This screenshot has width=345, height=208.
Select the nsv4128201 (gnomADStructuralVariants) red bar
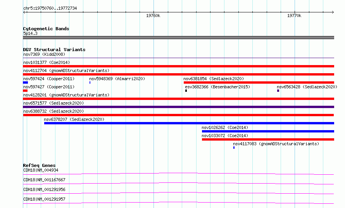coord(178,99)
